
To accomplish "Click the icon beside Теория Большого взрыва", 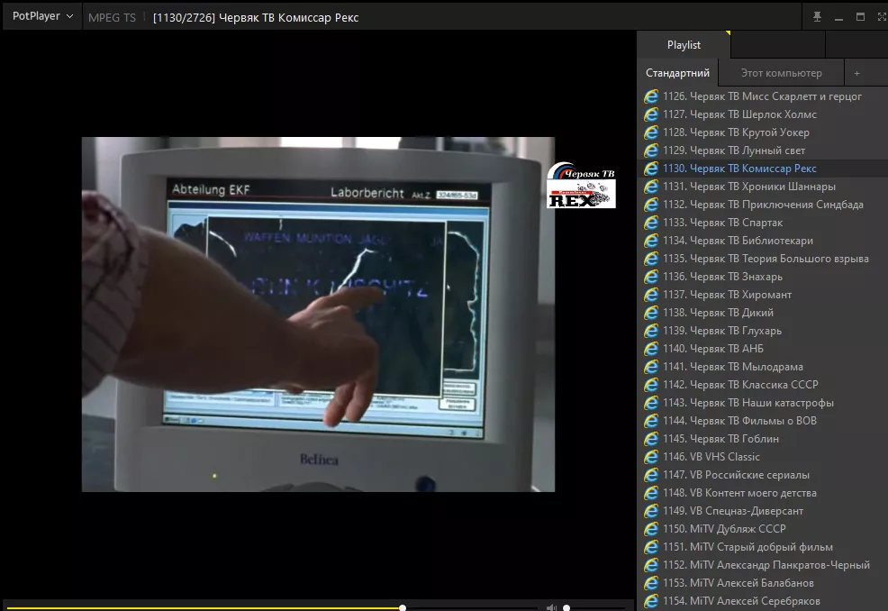I will point(651,259).
